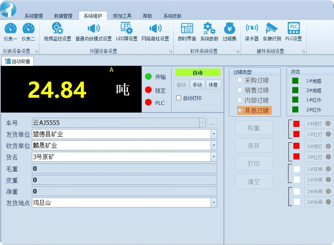Viewport: 334px width, 245px height.
Task: Select the 仪表一 instrument icon
Action: [10, 31]
